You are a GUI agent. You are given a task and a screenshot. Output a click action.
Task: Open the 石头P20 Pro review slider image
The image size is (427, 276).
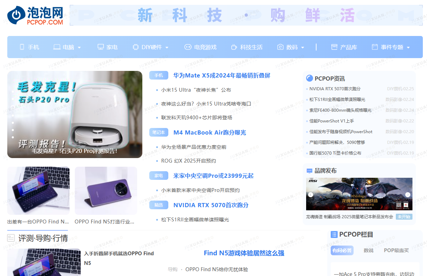tap(75, 114)
